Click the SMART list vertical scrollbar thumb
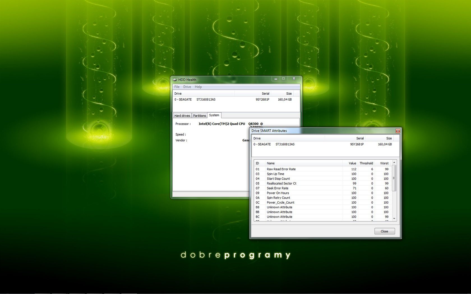 [394, 178]
